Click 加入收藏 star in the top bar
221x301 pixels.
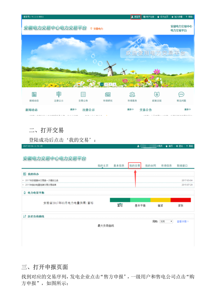[177, 17]
